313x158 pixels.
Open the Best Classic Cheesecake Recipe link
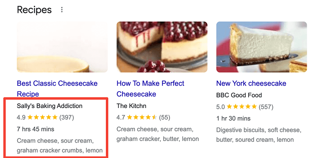point(57,88)
